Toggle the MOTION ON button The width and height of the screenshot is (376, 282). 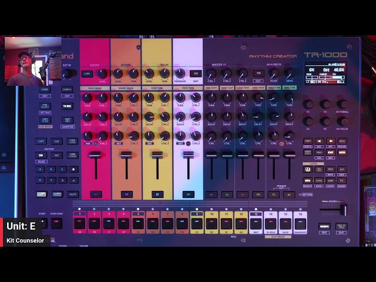point(41,155)
